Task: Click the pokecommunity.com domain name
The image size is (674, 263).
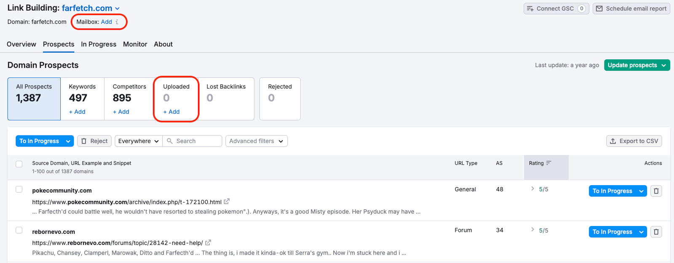Action: 62,191
